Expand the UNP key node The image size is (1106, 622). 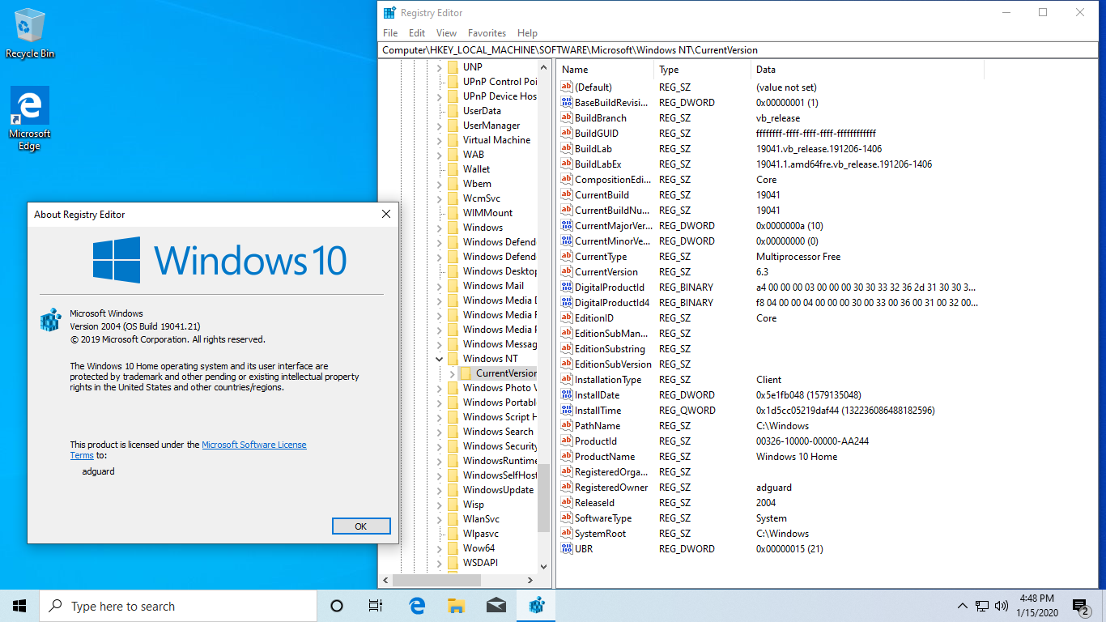[440, 67]
